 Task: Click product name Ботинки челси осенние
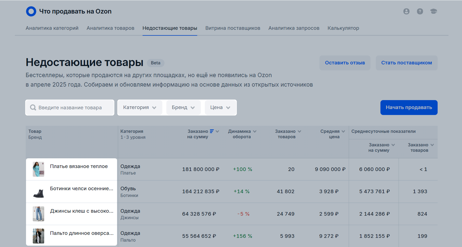tap(82, 189)
